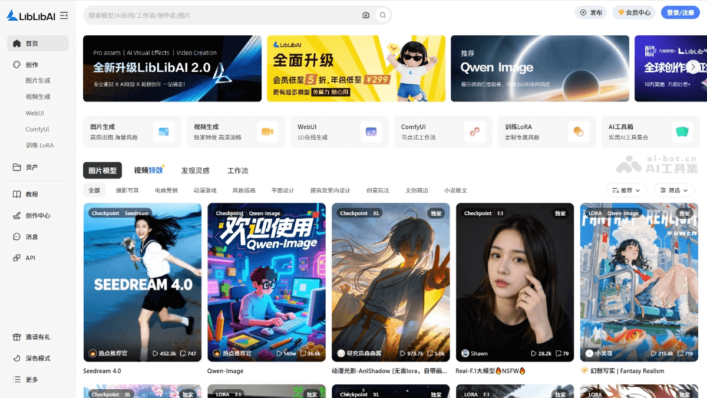This screenshot has height=398, width=707.
Task: Open the Seedream 4.0 model card
Action: (142, 283)
